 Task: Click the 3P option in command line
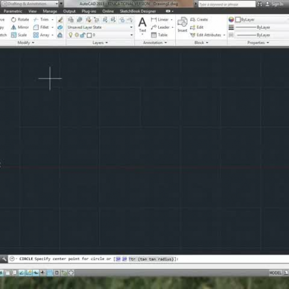click(118, 259)
